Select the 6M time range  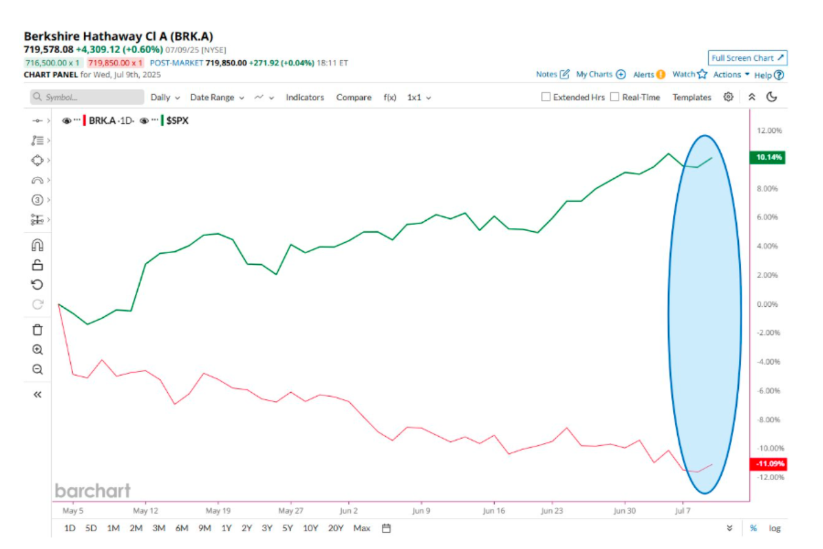point(182,528)
